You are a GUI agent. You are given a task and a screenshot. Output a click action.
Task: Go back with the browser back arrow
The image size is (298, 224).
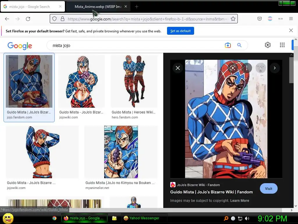tap(7, 19)
